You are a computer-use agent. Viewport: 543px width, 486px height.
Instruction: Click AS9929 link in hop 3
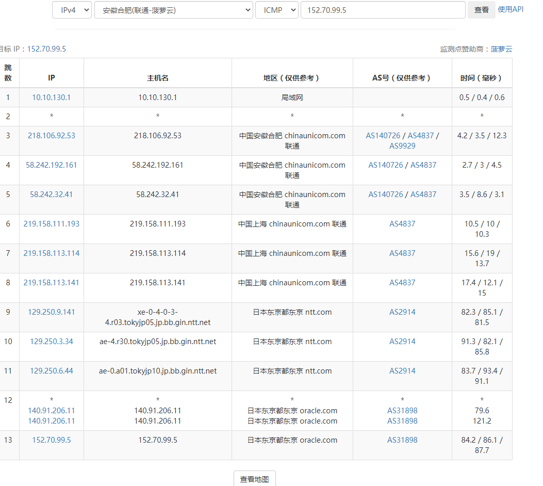click(x=402, y=146)
